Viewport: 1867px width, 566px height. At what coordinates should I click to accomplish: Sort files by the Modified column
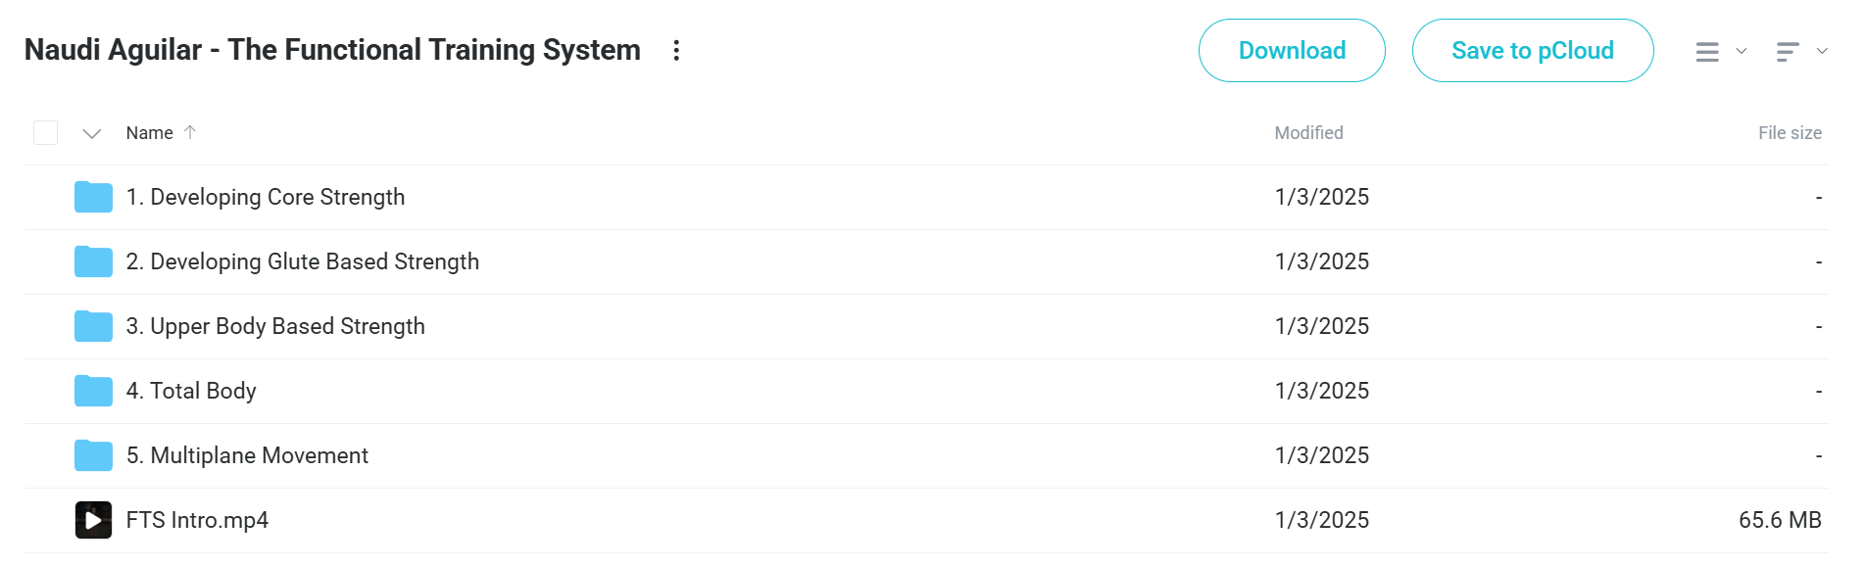click(x=1308, y=133)
